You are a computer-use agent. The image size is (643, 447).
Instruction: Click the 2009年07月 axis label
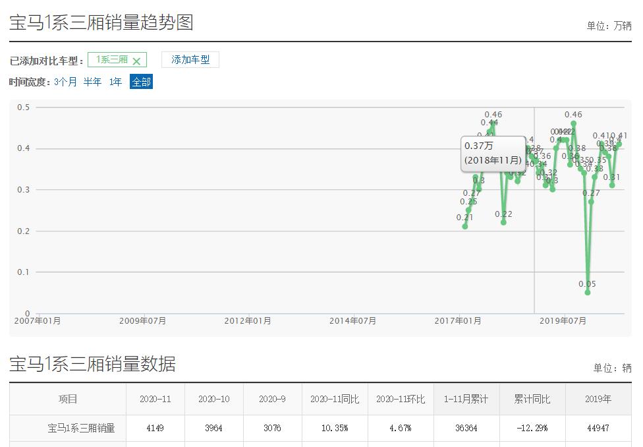(x=142, y=320)
